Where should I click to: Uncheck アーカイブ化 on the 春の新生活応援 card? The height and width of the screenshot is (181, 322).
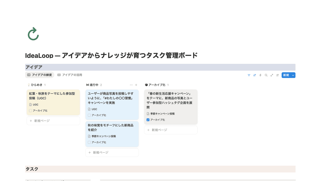pyautogui.click(x=148, y=120)
